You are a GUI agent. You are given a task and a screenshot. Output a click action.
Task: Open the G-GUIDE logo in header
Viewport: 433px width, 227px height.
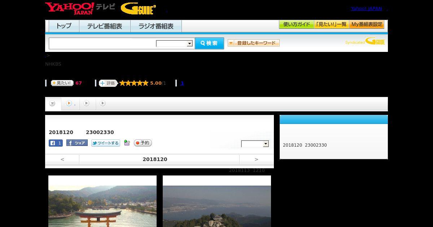(138, 9)
